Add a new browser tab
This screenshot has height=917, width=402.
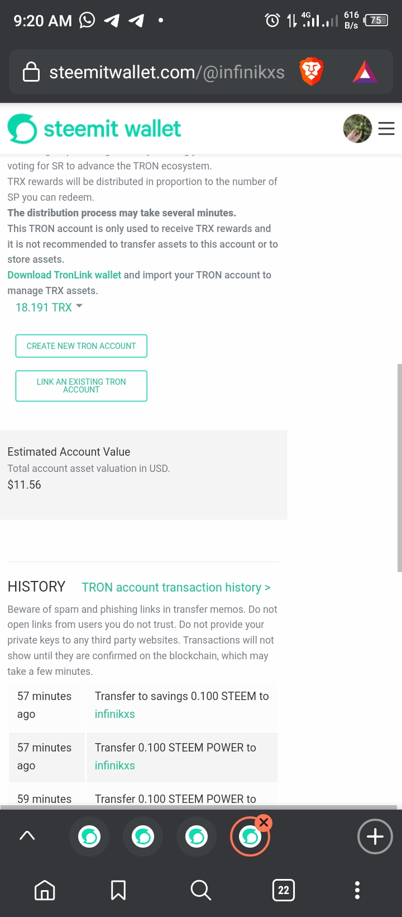coord(375,836)
